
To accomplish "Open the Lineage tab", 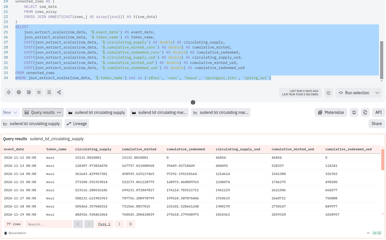I will (77, 124).
